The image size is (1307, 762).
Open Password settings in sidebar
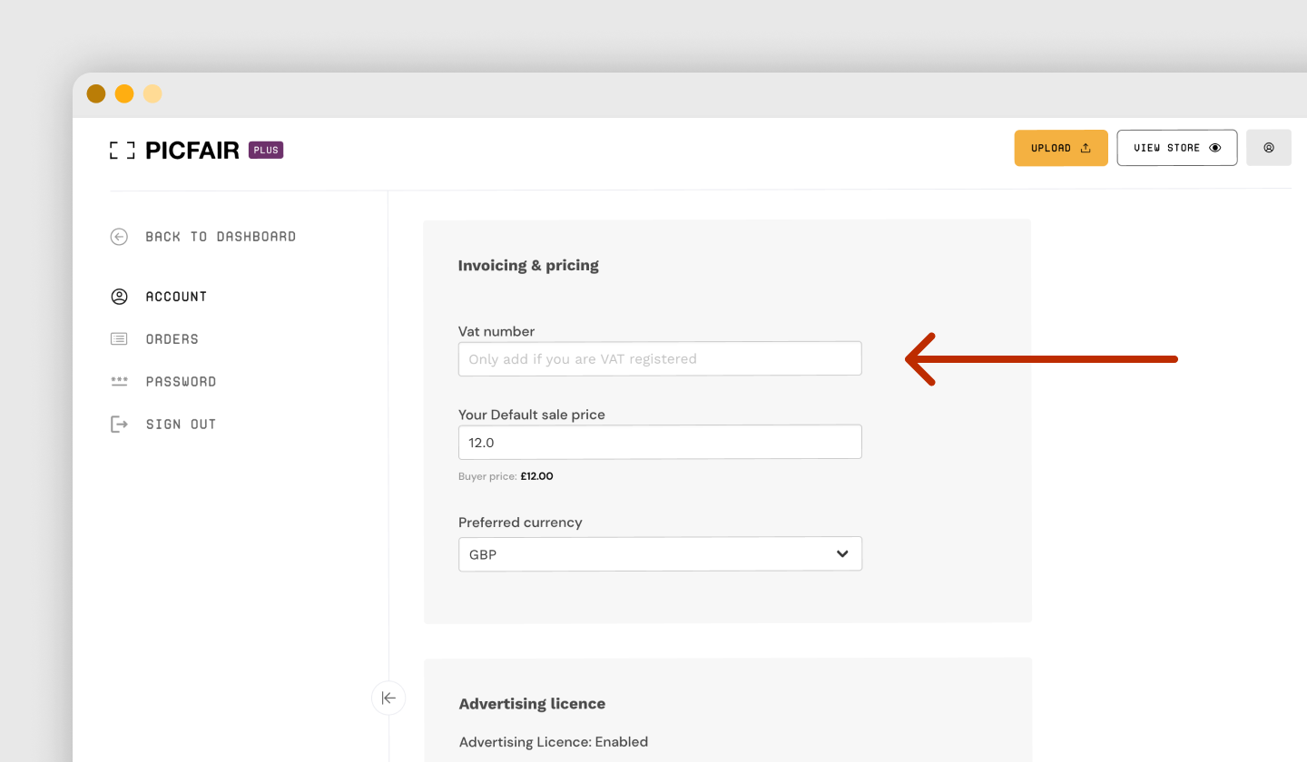[163, 382]
